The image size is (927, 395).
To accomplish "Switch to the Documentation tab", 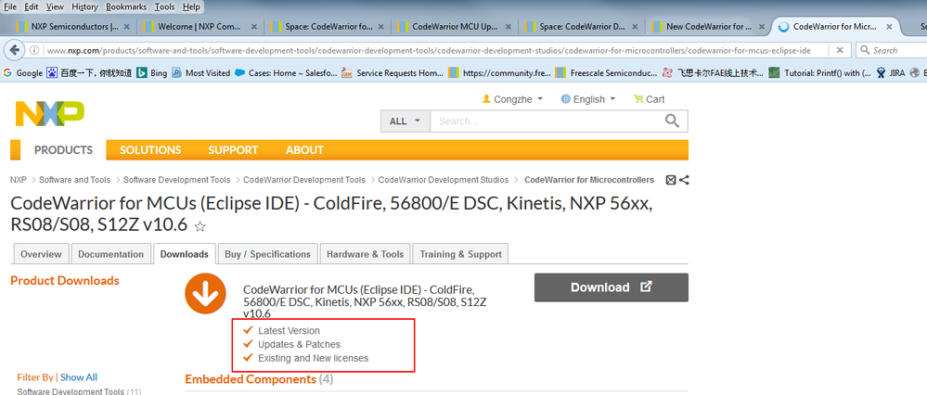I will pos(111,254).
